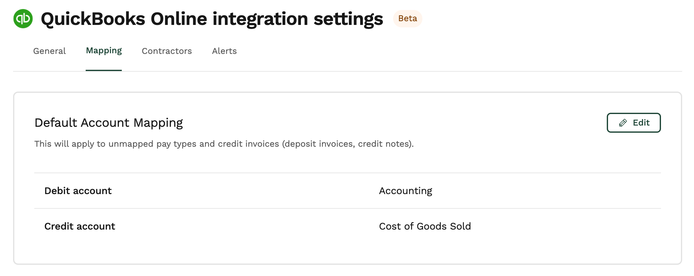Click the Edit button
694x276 pixels.
(x=634, y=123)
